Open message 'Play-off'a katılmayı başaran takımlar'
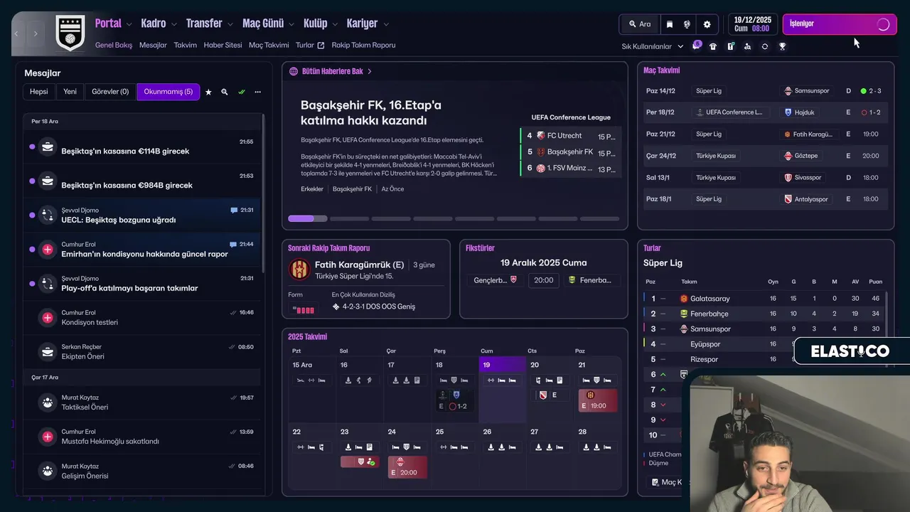The height and width of the screenshot is (512, 910). (141, 284)
